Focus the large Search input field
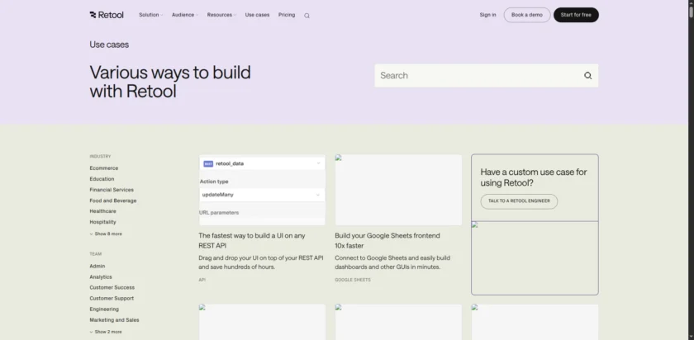Image resolution: width=694 pixels, height=340 pixels. (x=486, y=76)
